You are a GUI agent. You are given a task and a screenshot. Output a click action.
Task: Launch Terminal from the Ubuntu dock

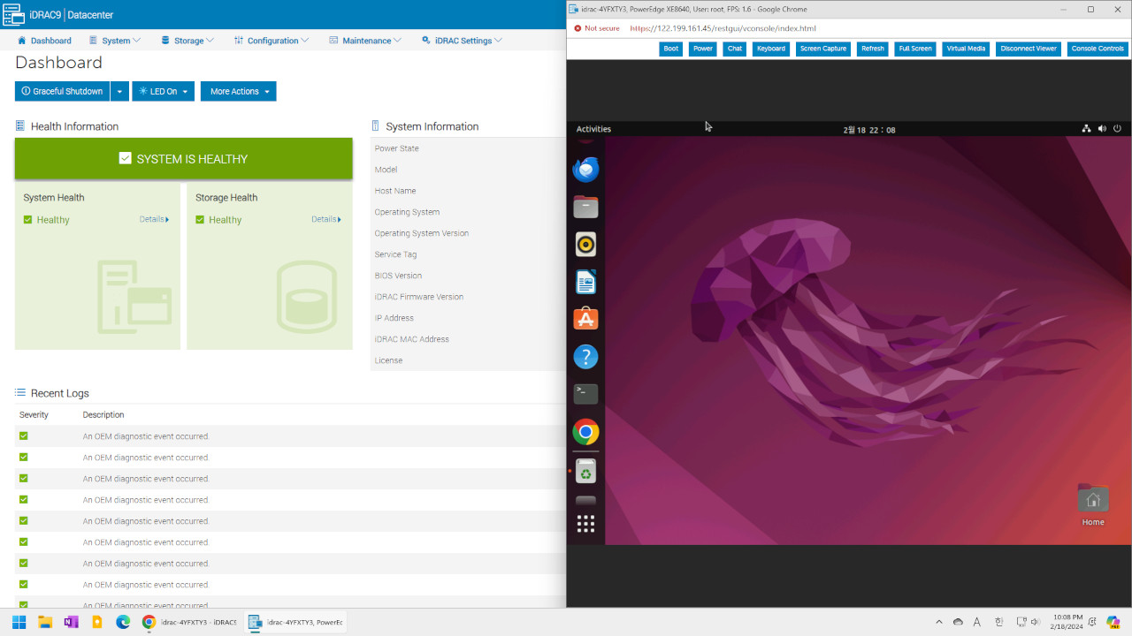[585, 394]
